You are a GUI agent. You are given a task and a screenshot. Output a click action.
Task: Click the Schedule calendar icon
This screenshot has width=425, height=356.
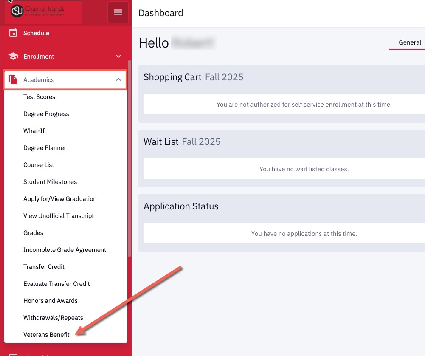(x=13, y=33)
